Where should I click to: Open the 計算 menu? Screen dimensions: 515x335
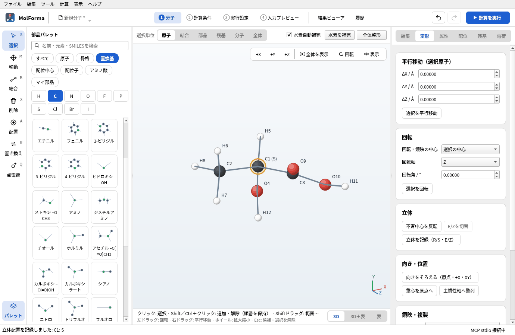64,4
